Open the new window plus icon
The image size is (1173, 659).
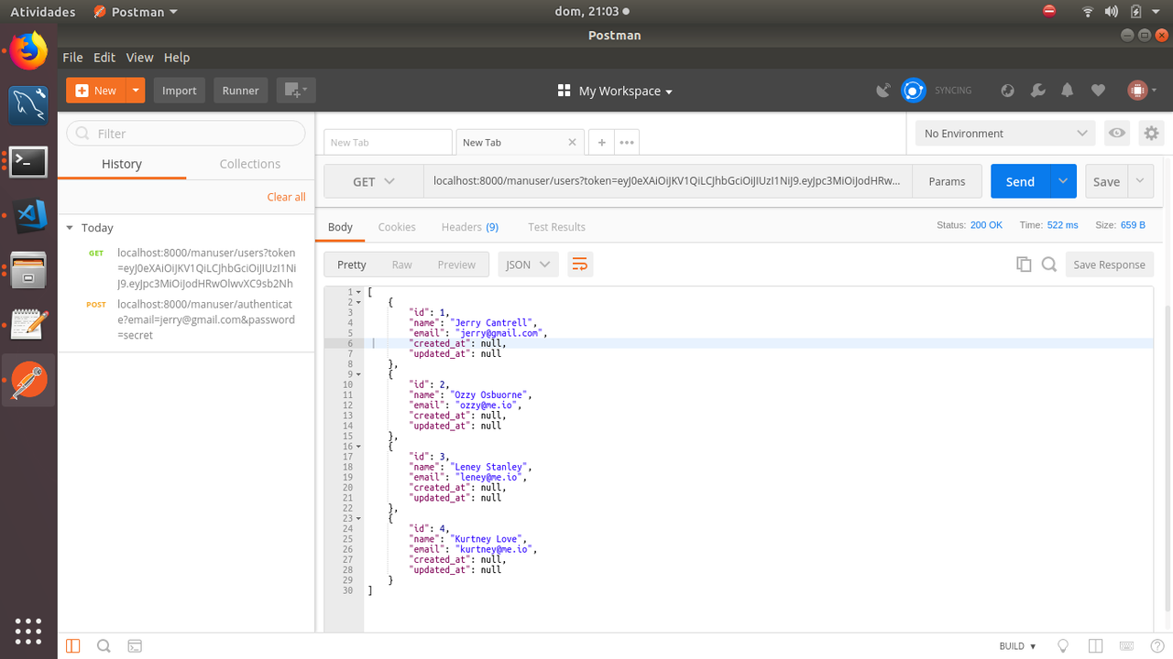(x=295, y=90)
